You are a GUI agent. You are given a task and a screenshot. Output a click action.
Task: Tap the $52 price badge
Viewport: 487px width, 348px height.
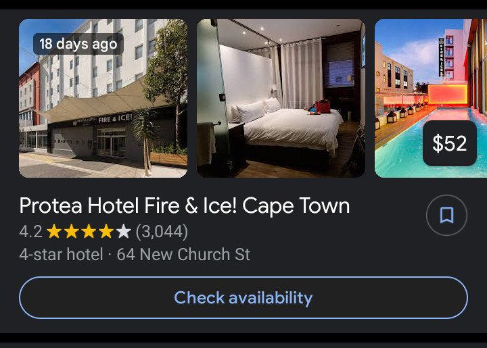point(449,143)
